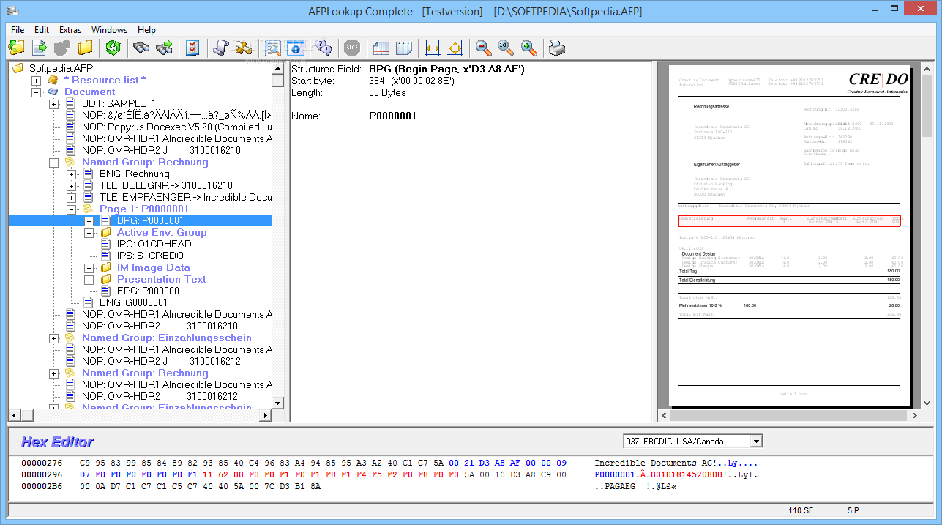Collapse the Named Group: Rechnung node above BNG
This screenshot has height=525, width=942.
point(53,163)
